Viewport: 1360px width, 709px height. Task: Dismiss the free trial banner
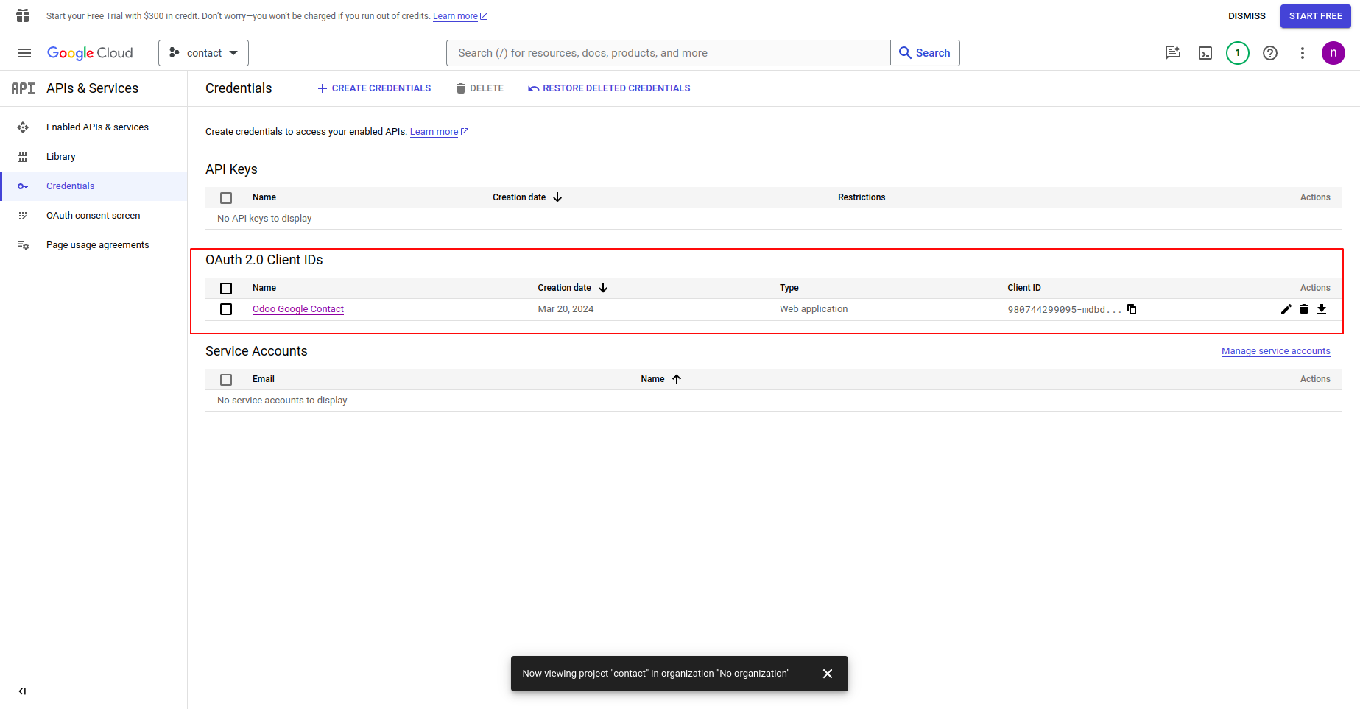[1247, 16]
